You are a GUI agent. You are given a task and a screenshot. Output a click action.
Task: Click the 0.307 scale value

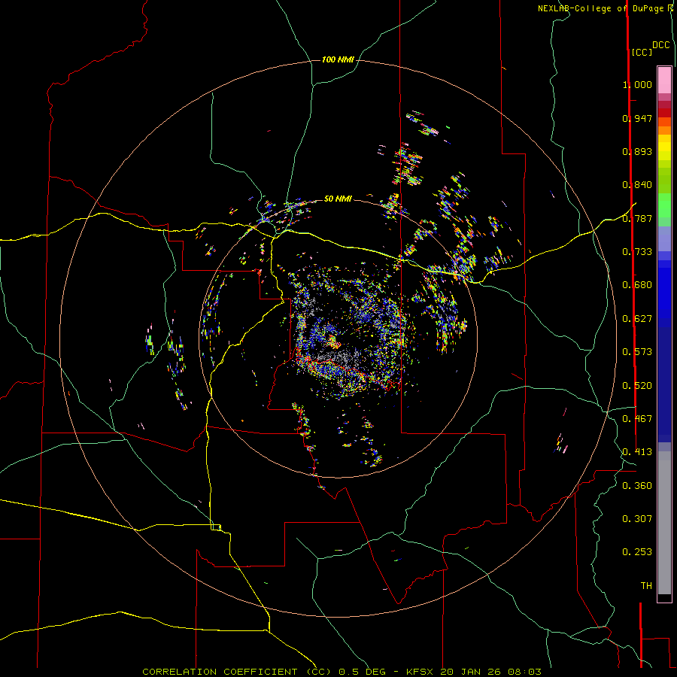637,519
